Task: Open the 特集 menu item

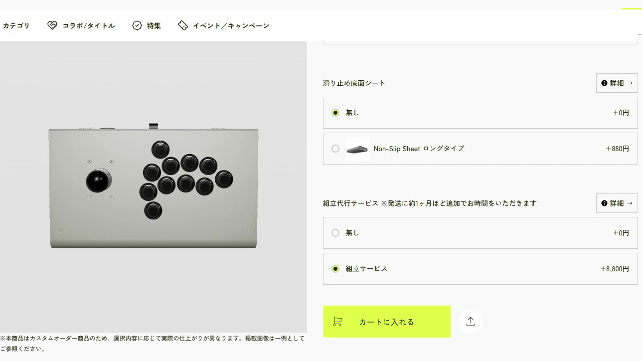Action: (x=151, y=25)
